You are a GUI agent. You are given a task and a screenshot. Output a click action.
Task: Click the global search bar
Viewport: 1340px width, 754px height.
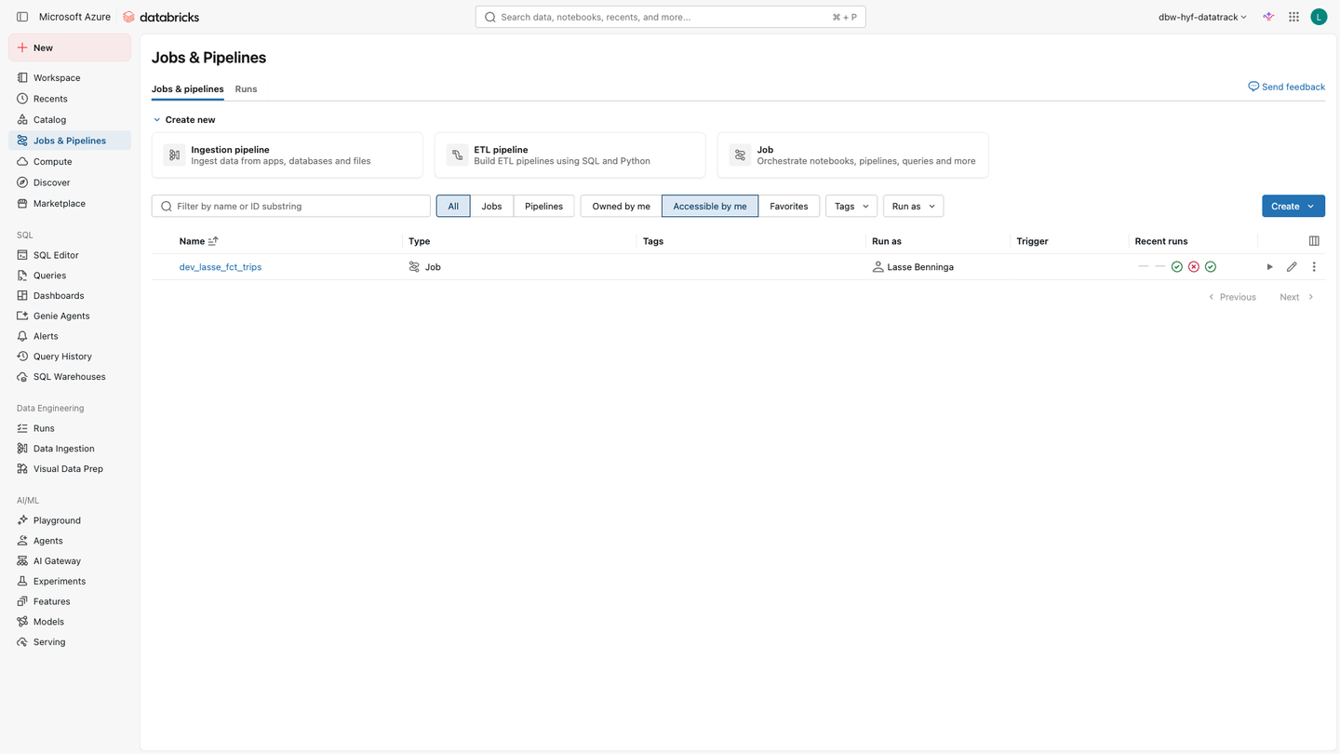click(x=670, y=17)
